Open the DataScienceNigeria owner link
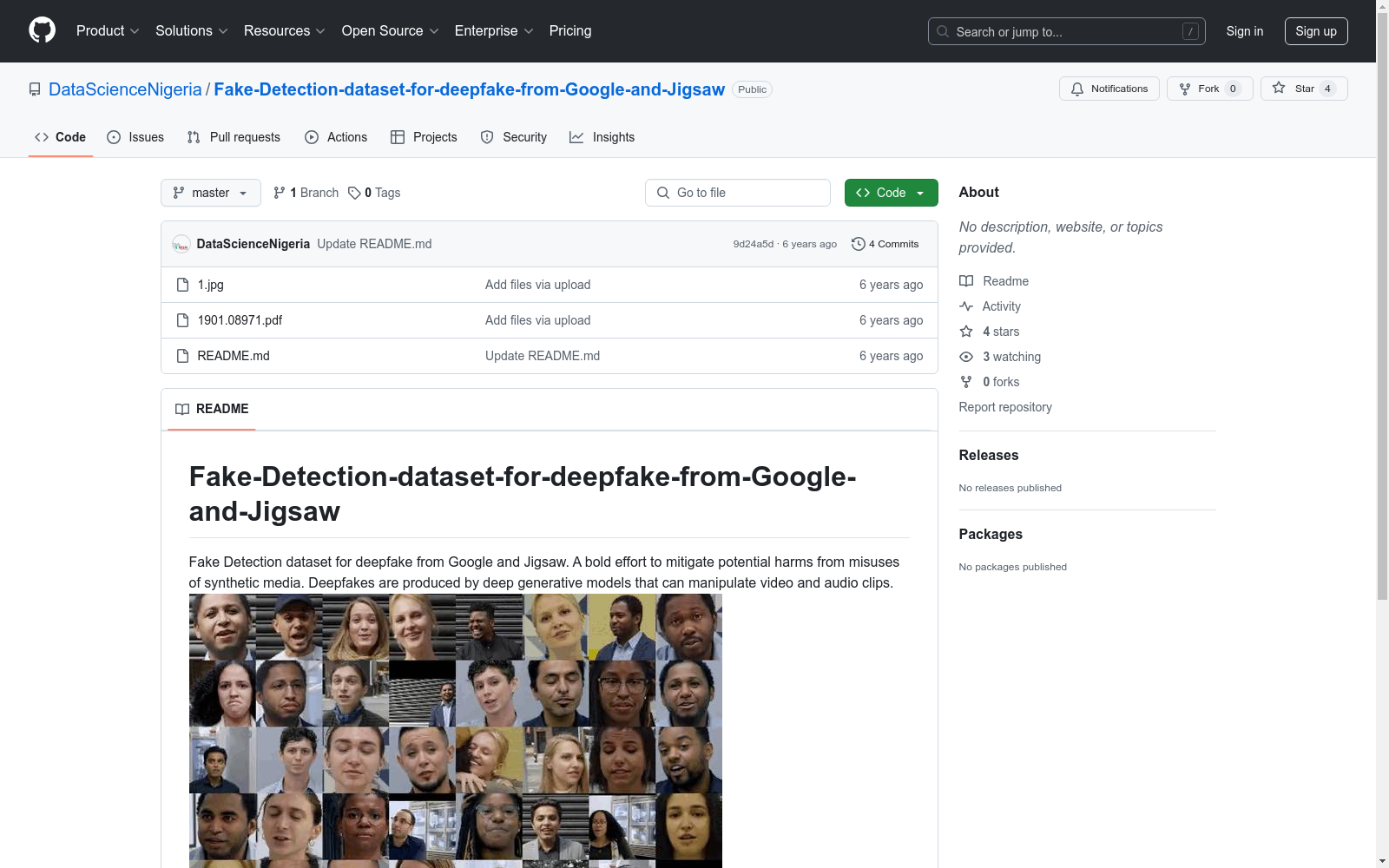 point(125,89)
